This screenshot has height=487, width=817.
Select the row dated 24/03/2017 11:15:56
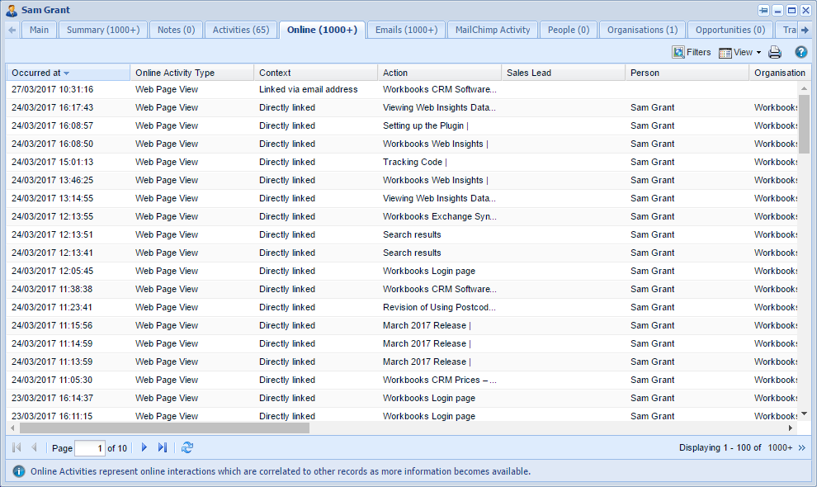coord(402,325)
